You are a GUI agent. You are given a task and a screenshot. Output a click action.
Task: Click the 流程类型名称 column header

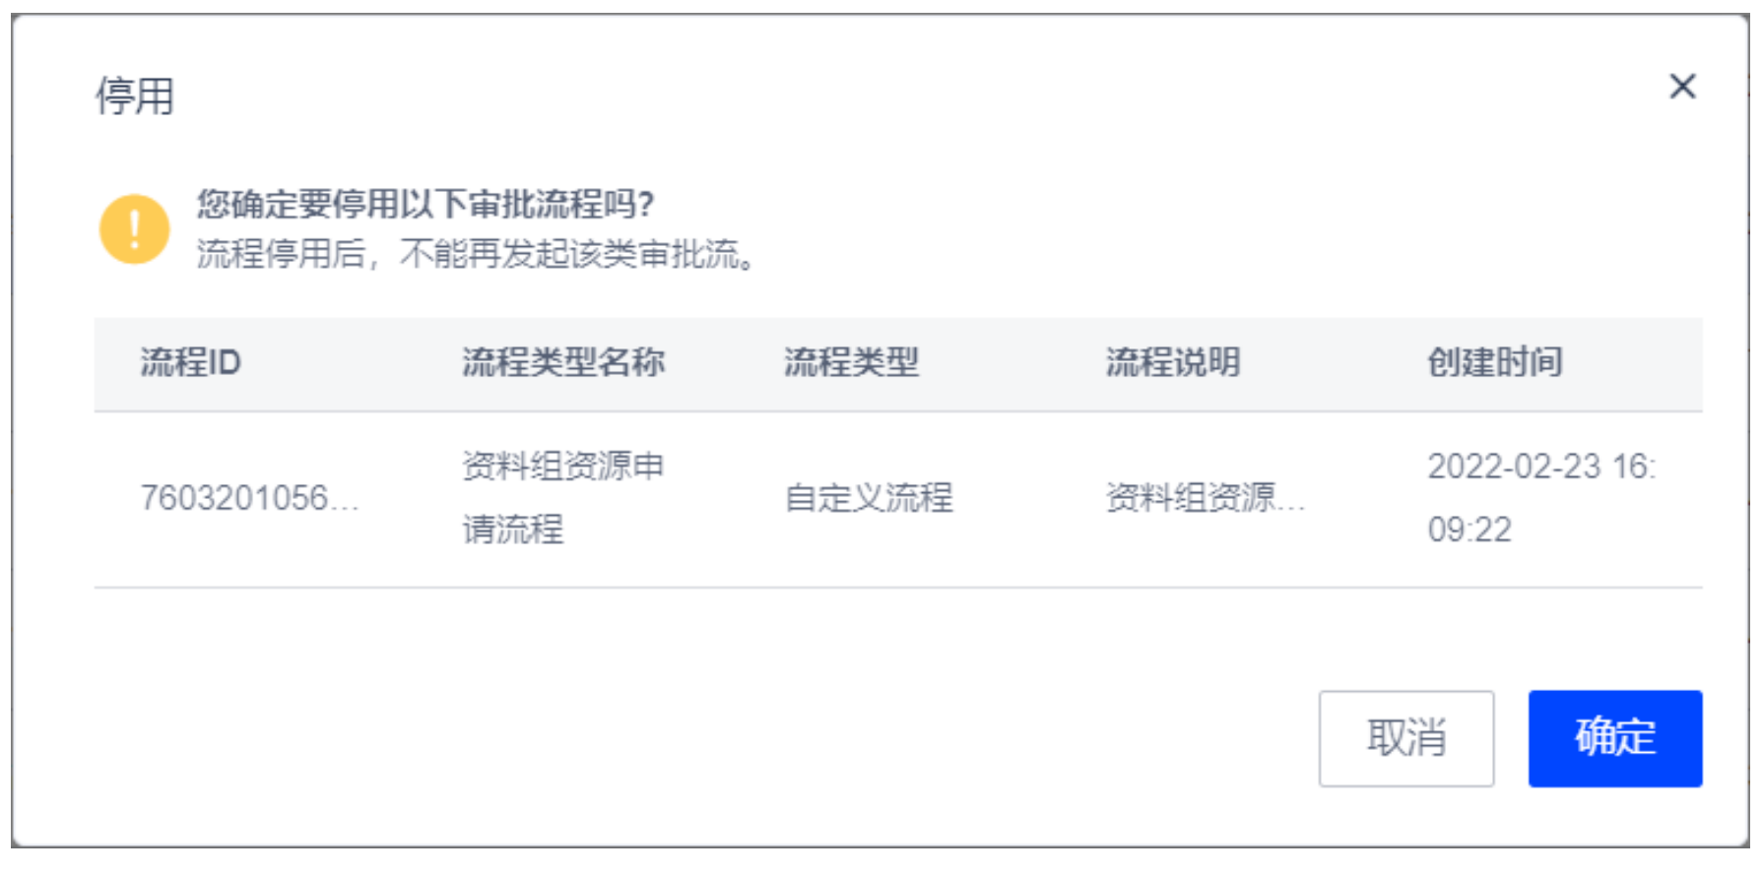(x=563, y=362)
